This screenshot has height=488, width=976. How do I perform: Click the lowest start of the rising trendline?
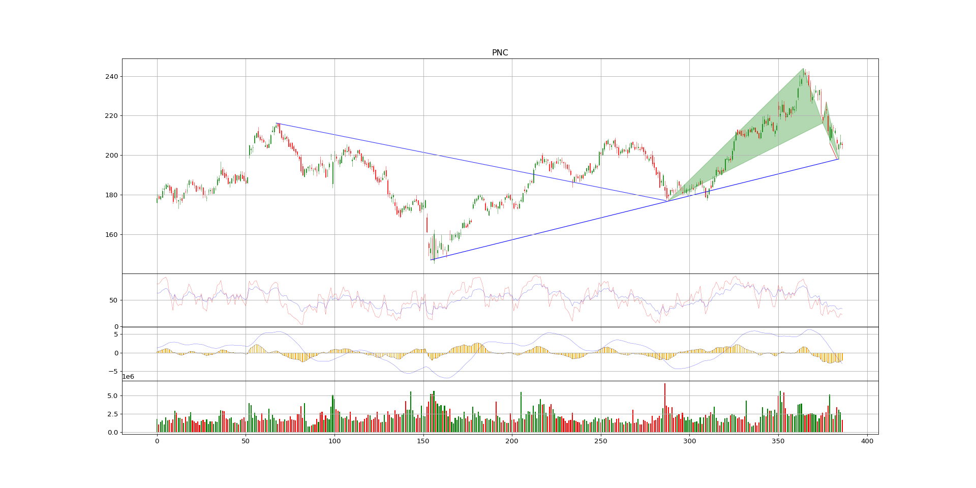coord(431,260)
